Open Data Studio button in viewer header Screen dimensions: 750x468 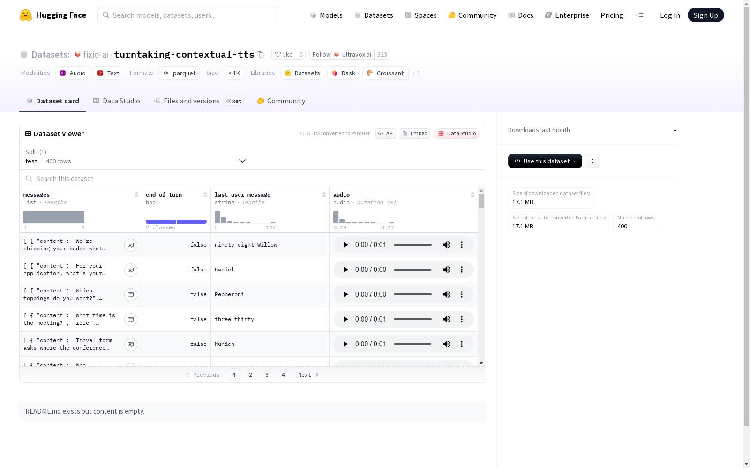pyautogui.click(x=457, y=133)
